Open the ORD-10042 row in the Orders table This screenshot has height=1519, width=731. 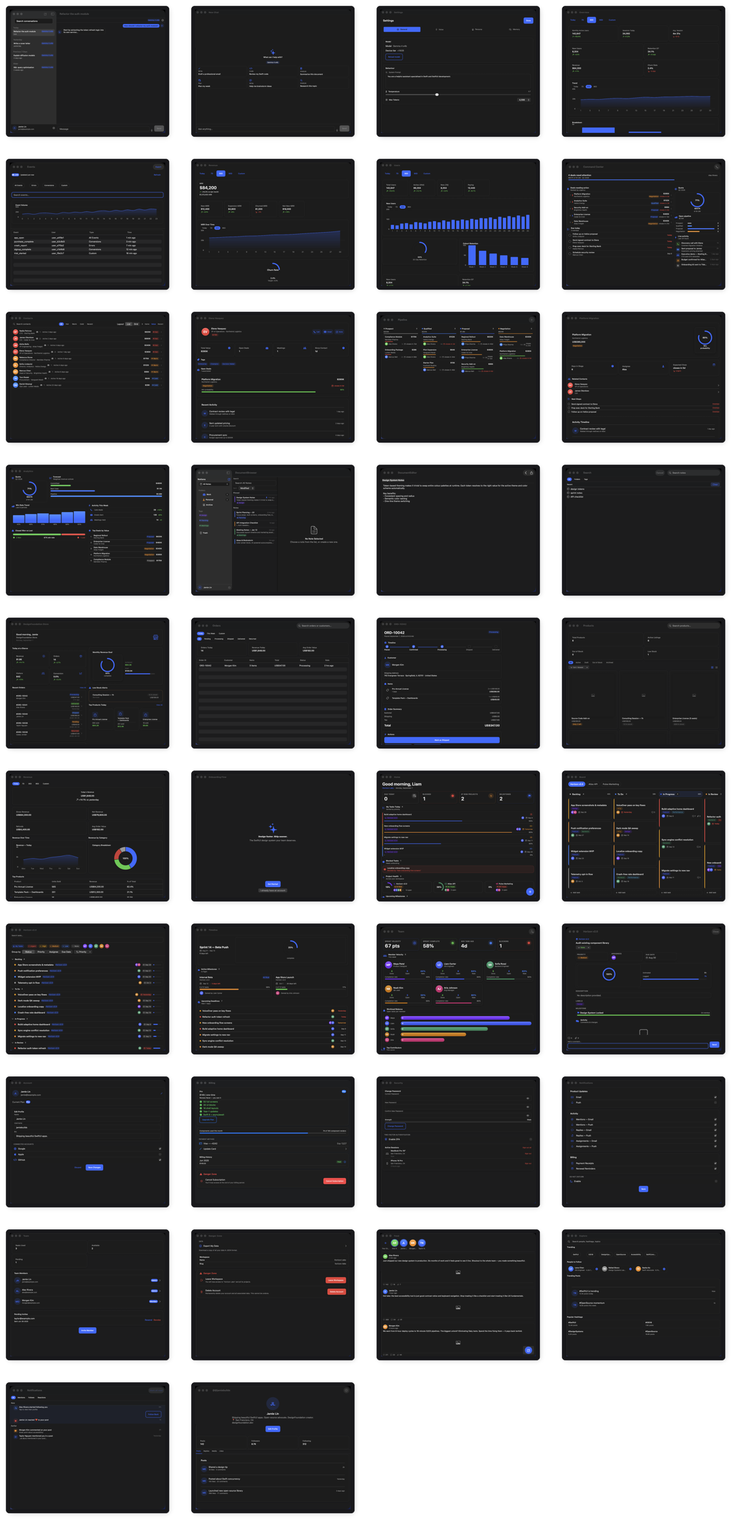tap(273, 666)
